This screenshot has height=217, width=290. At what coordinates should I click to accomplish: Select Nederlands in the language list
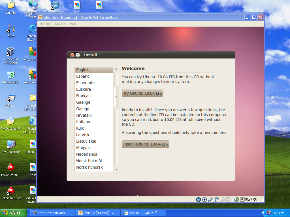tap(94, 154)
